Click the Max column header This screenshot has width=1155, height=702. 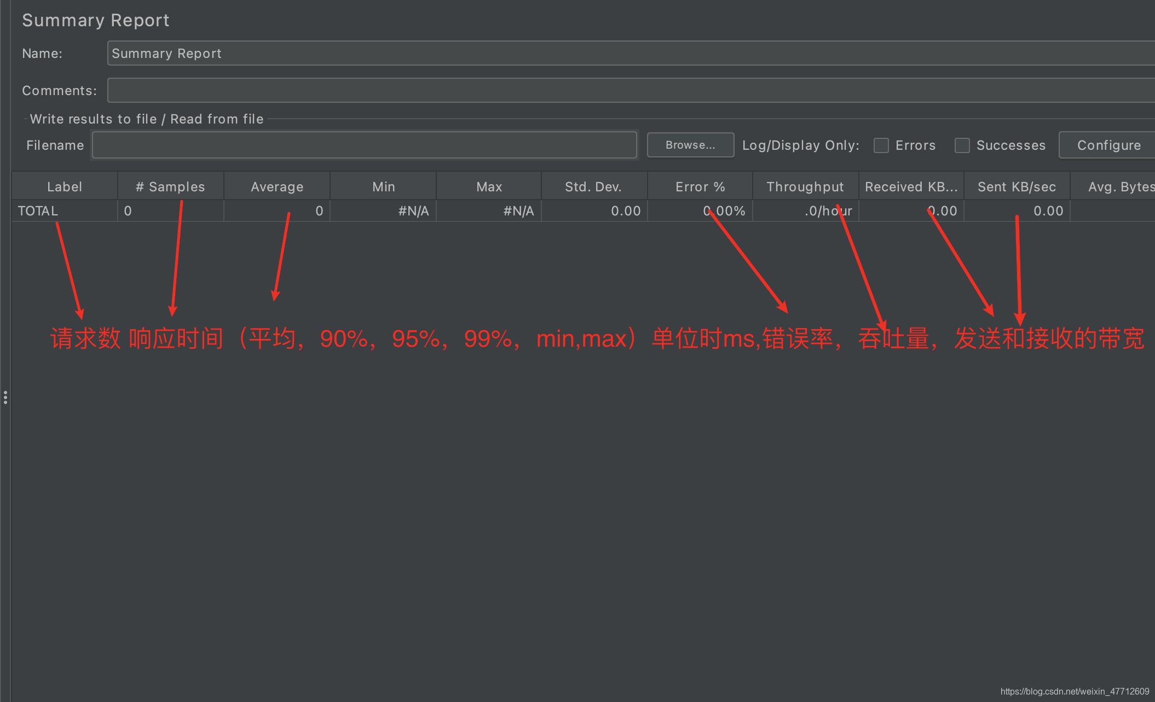click(x=489, y=186)
